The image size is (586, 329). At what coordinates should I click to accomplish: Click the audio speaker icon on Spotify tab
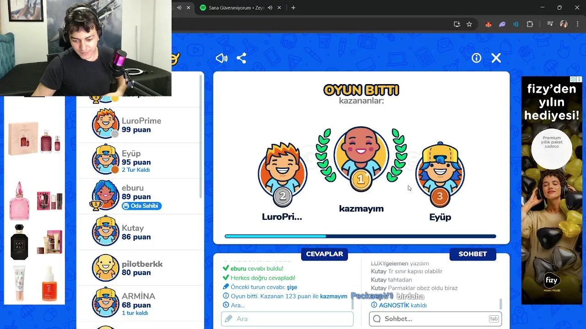(x=270, y=8)
